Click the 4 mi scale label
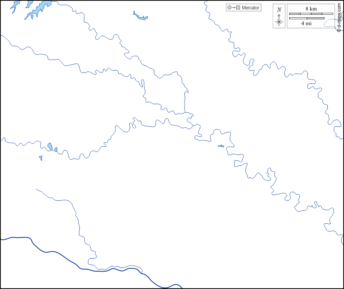 [x=306, y=24]
